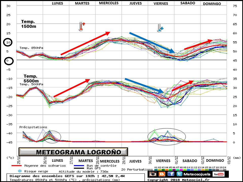
Task: Click the Risque neige snowflake icon
Action: (20, 171)
